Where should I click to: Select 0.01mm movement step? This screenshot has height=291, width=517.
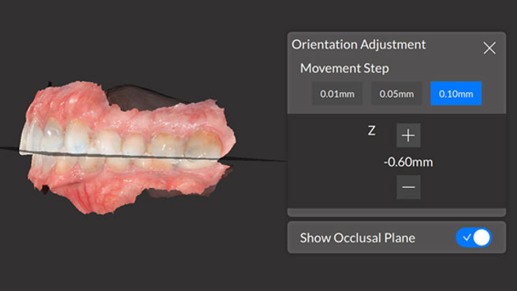point(337,94)
